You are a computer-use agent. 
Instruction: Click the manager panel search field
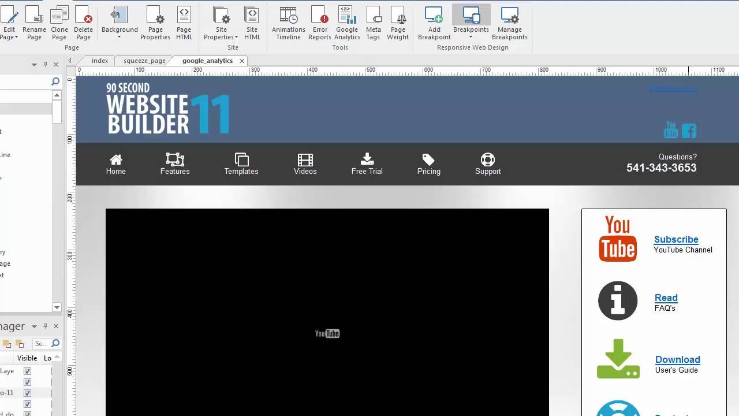[40, 344]
